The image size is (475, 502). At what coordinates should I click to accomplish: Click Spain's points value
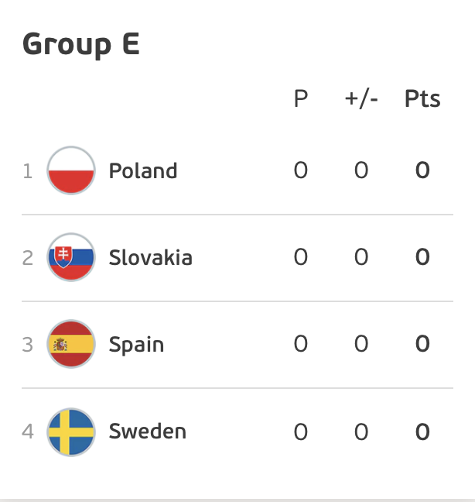tap(422, 344)
